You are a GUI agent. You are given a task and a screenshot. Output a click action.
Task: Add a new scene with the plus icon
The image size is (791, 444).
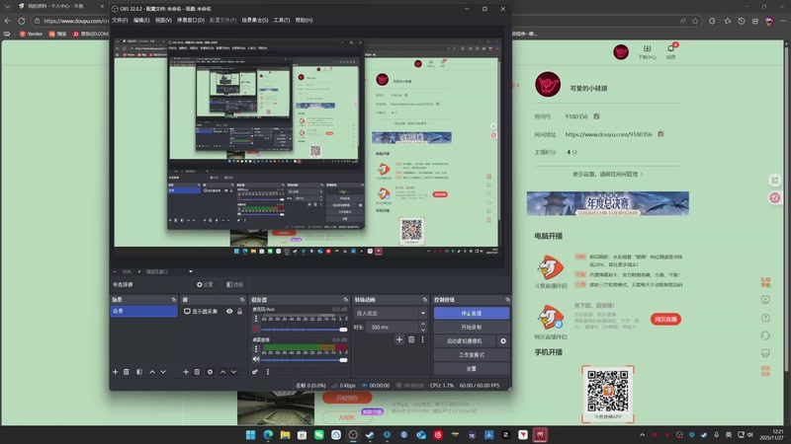coord(115,372)
